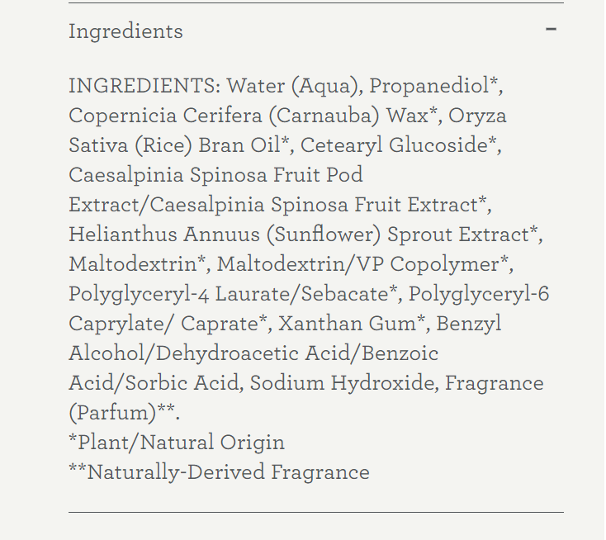Click the Sorbic Acid text
The height and width of the screenshot is (540, 606).
(182, 383)
